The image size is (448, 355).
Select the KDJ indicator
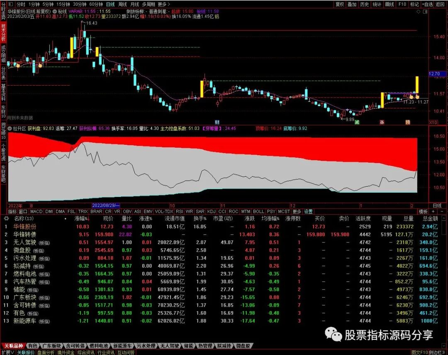coord(212,212)
